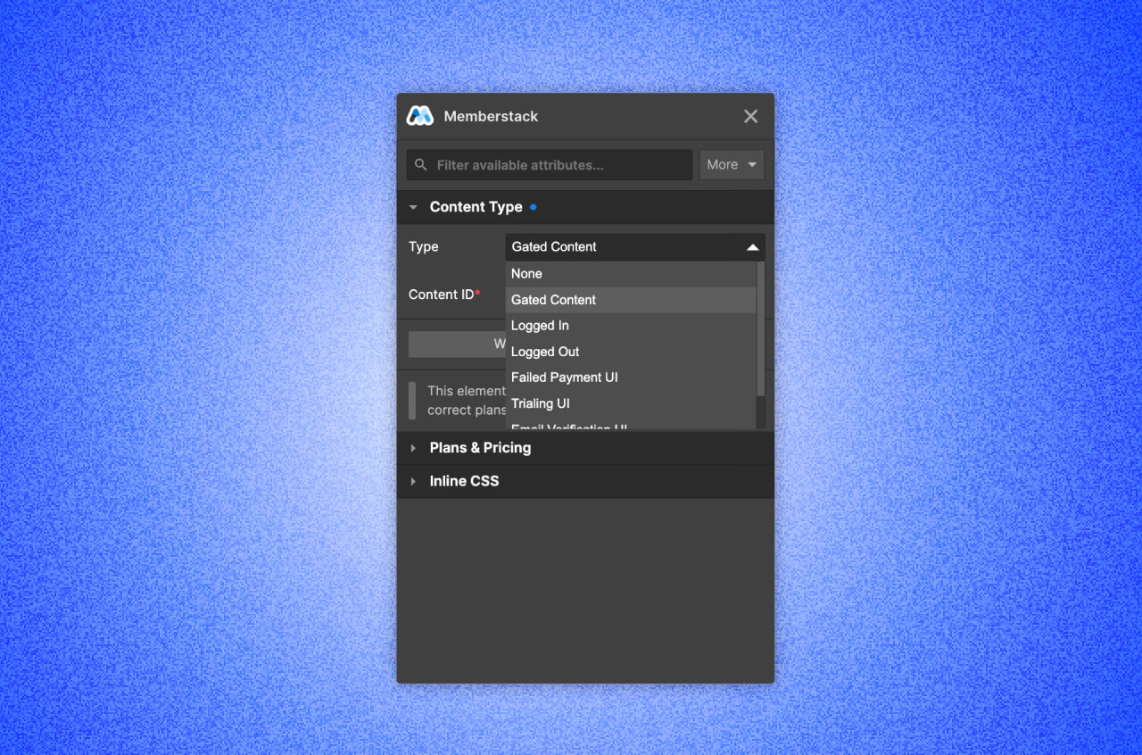The width and height of the screenshot is (1142, 755).
Task: Open the More options menu
Action: point(730,164)
